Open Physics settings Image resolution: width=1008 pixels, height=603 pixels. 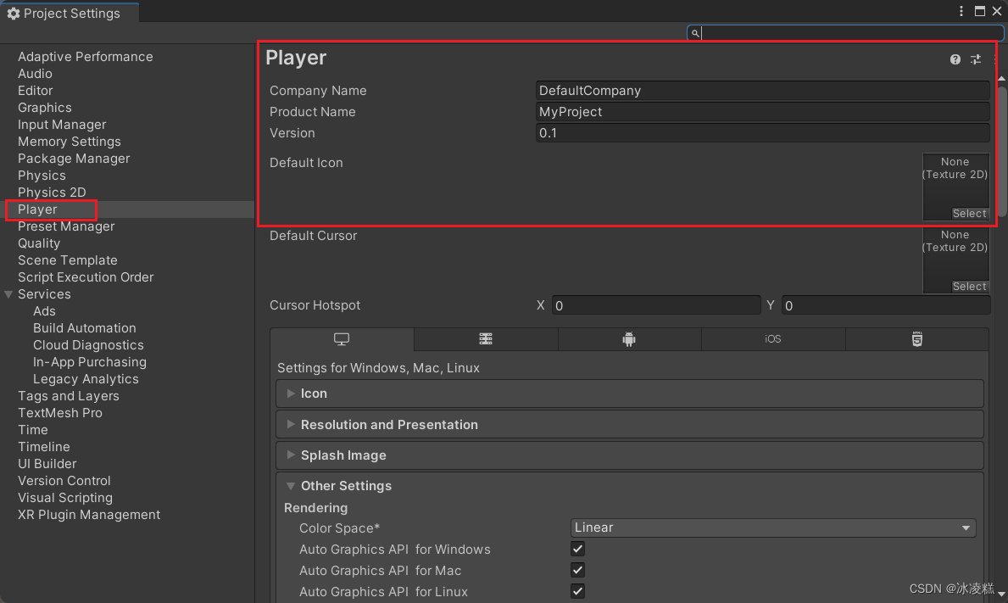(x=42, y=176)
